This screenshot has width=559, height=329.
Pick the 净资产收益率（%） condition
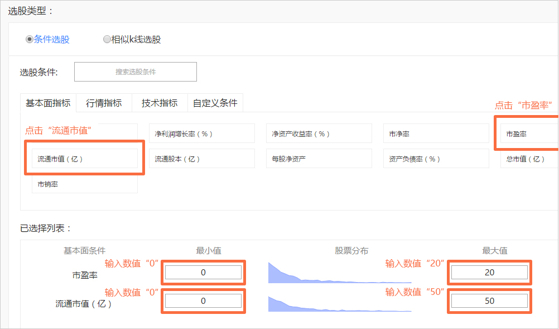[319, 133]
